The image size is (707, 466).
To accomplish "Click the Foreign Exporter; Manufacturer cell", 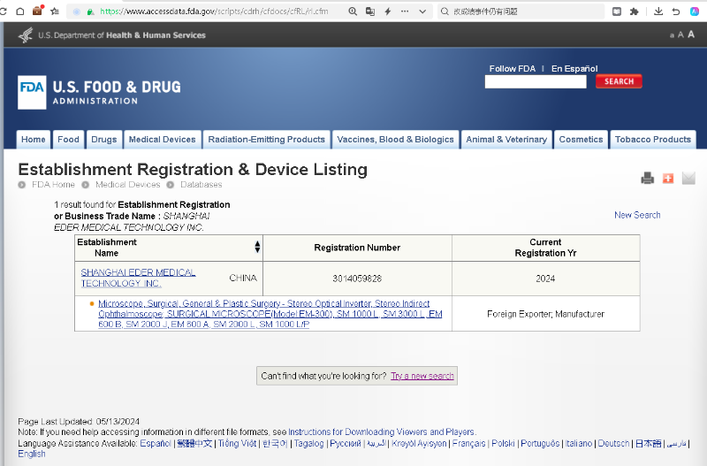I will tap(545, 314).
